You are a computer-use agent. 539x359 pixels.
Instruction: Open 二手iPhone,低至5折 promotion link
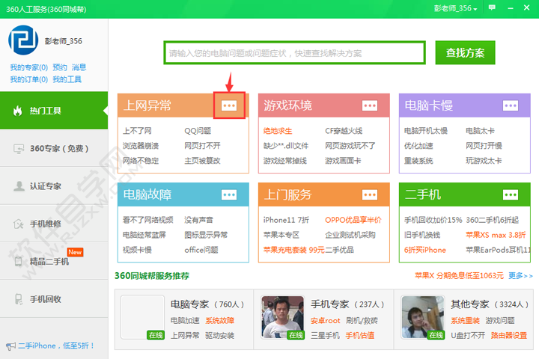pos(56,346)
